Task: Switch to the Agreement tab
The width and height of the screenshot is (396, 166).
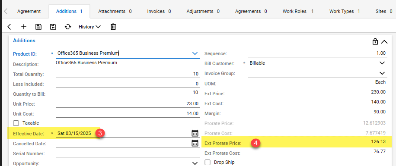Action: click(29, 11)
